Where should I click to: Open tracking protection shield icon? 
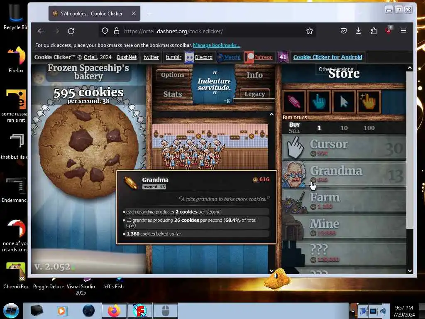point(105,31)
